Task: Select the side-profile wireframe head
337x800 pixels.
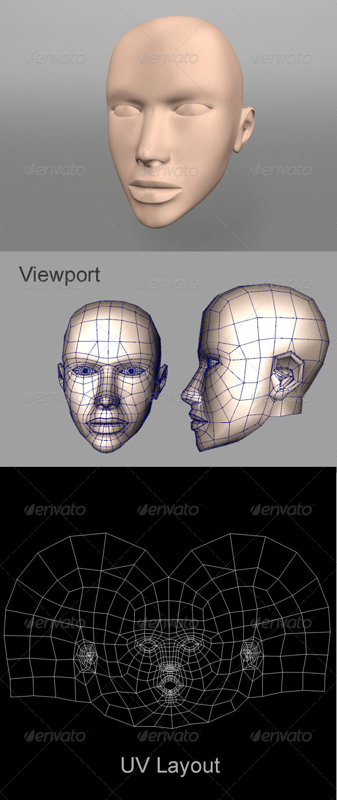Action: click(255, 367)
